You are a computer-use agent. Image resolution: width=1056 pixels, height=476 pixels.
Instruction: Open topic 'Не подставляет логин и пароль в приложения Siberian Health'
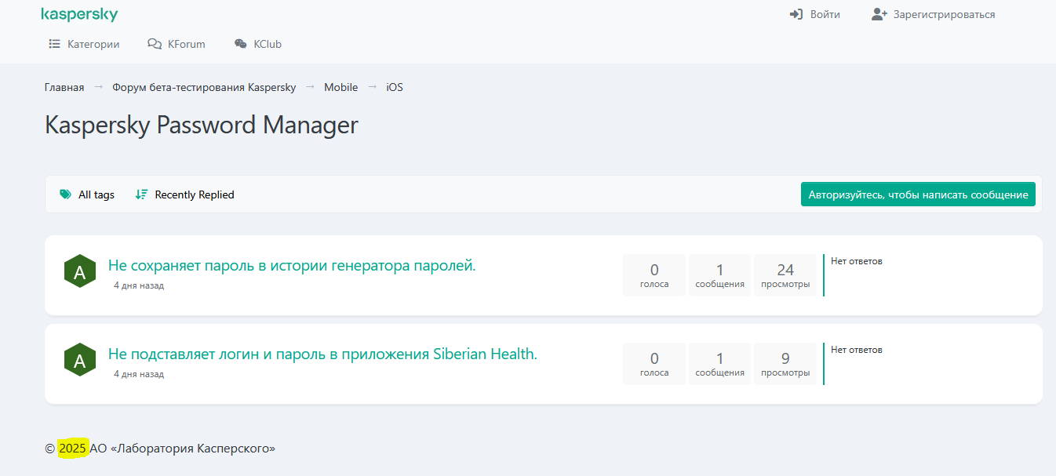point(322,354)
